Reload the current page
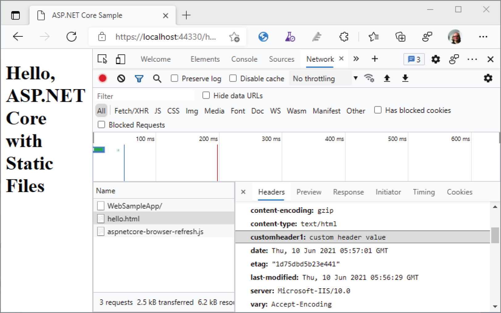The image size is (501, 313). 72,37
